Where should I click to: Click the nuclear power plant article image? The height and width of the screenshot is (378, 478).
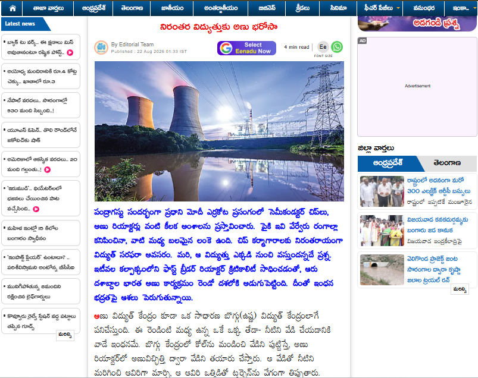point(219,131)
